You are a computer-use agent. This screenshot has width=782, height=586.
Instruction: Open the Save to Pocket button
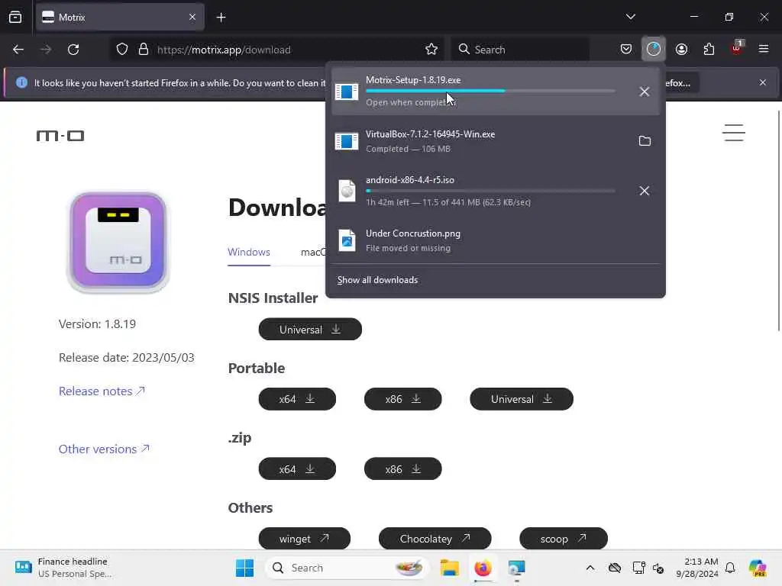[x=626, y=49]
